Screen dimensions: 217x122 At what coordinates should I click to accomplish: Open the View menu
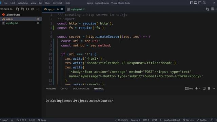(33, 3)
